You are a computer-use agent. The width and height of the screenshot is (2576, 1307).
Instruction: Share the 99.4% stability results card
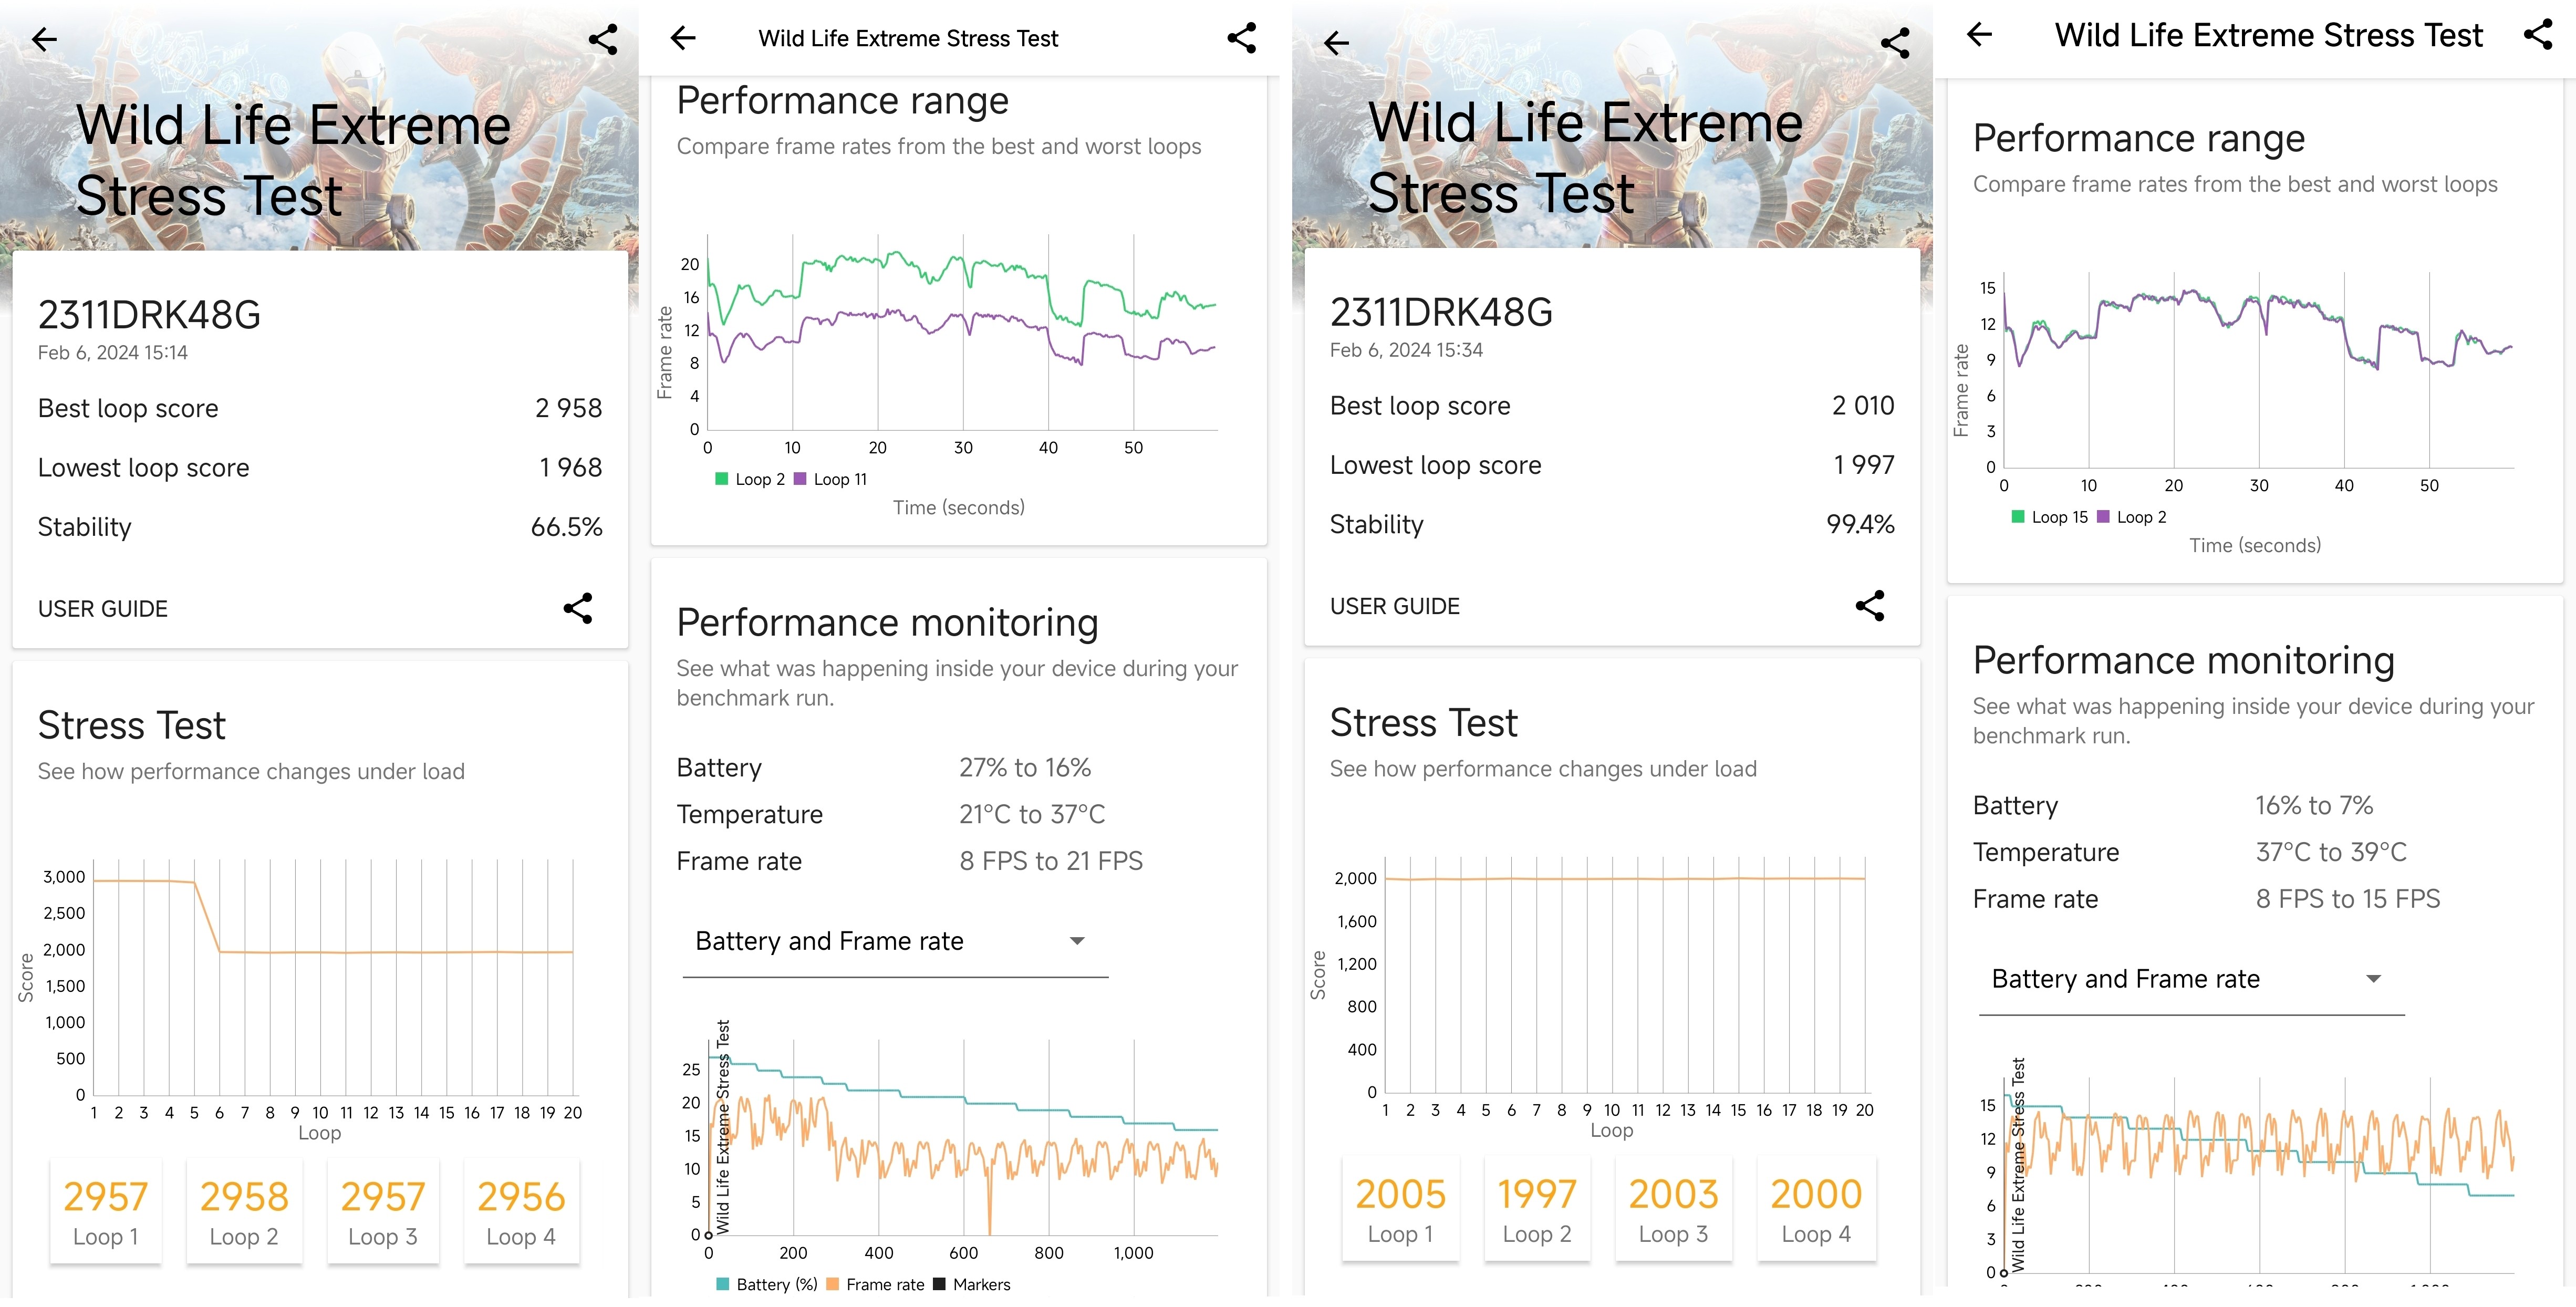pyautogui.click(x=1870, y=606)
